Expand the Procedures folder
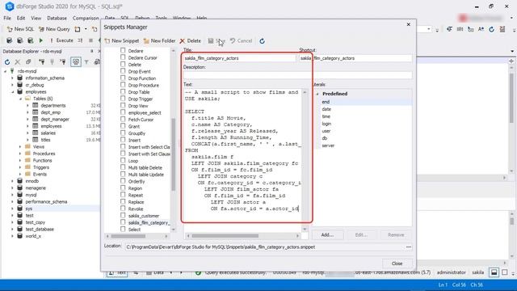Screen dimensions: 517x291 [20, 154]
